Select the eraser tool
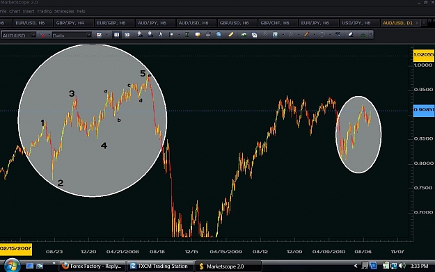The image size is (435, 272). point(351,35)
